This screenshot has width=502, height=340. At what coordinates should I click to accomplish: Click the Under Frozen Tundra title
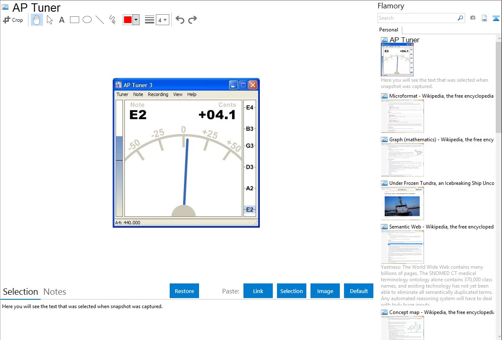coord(442,183)
